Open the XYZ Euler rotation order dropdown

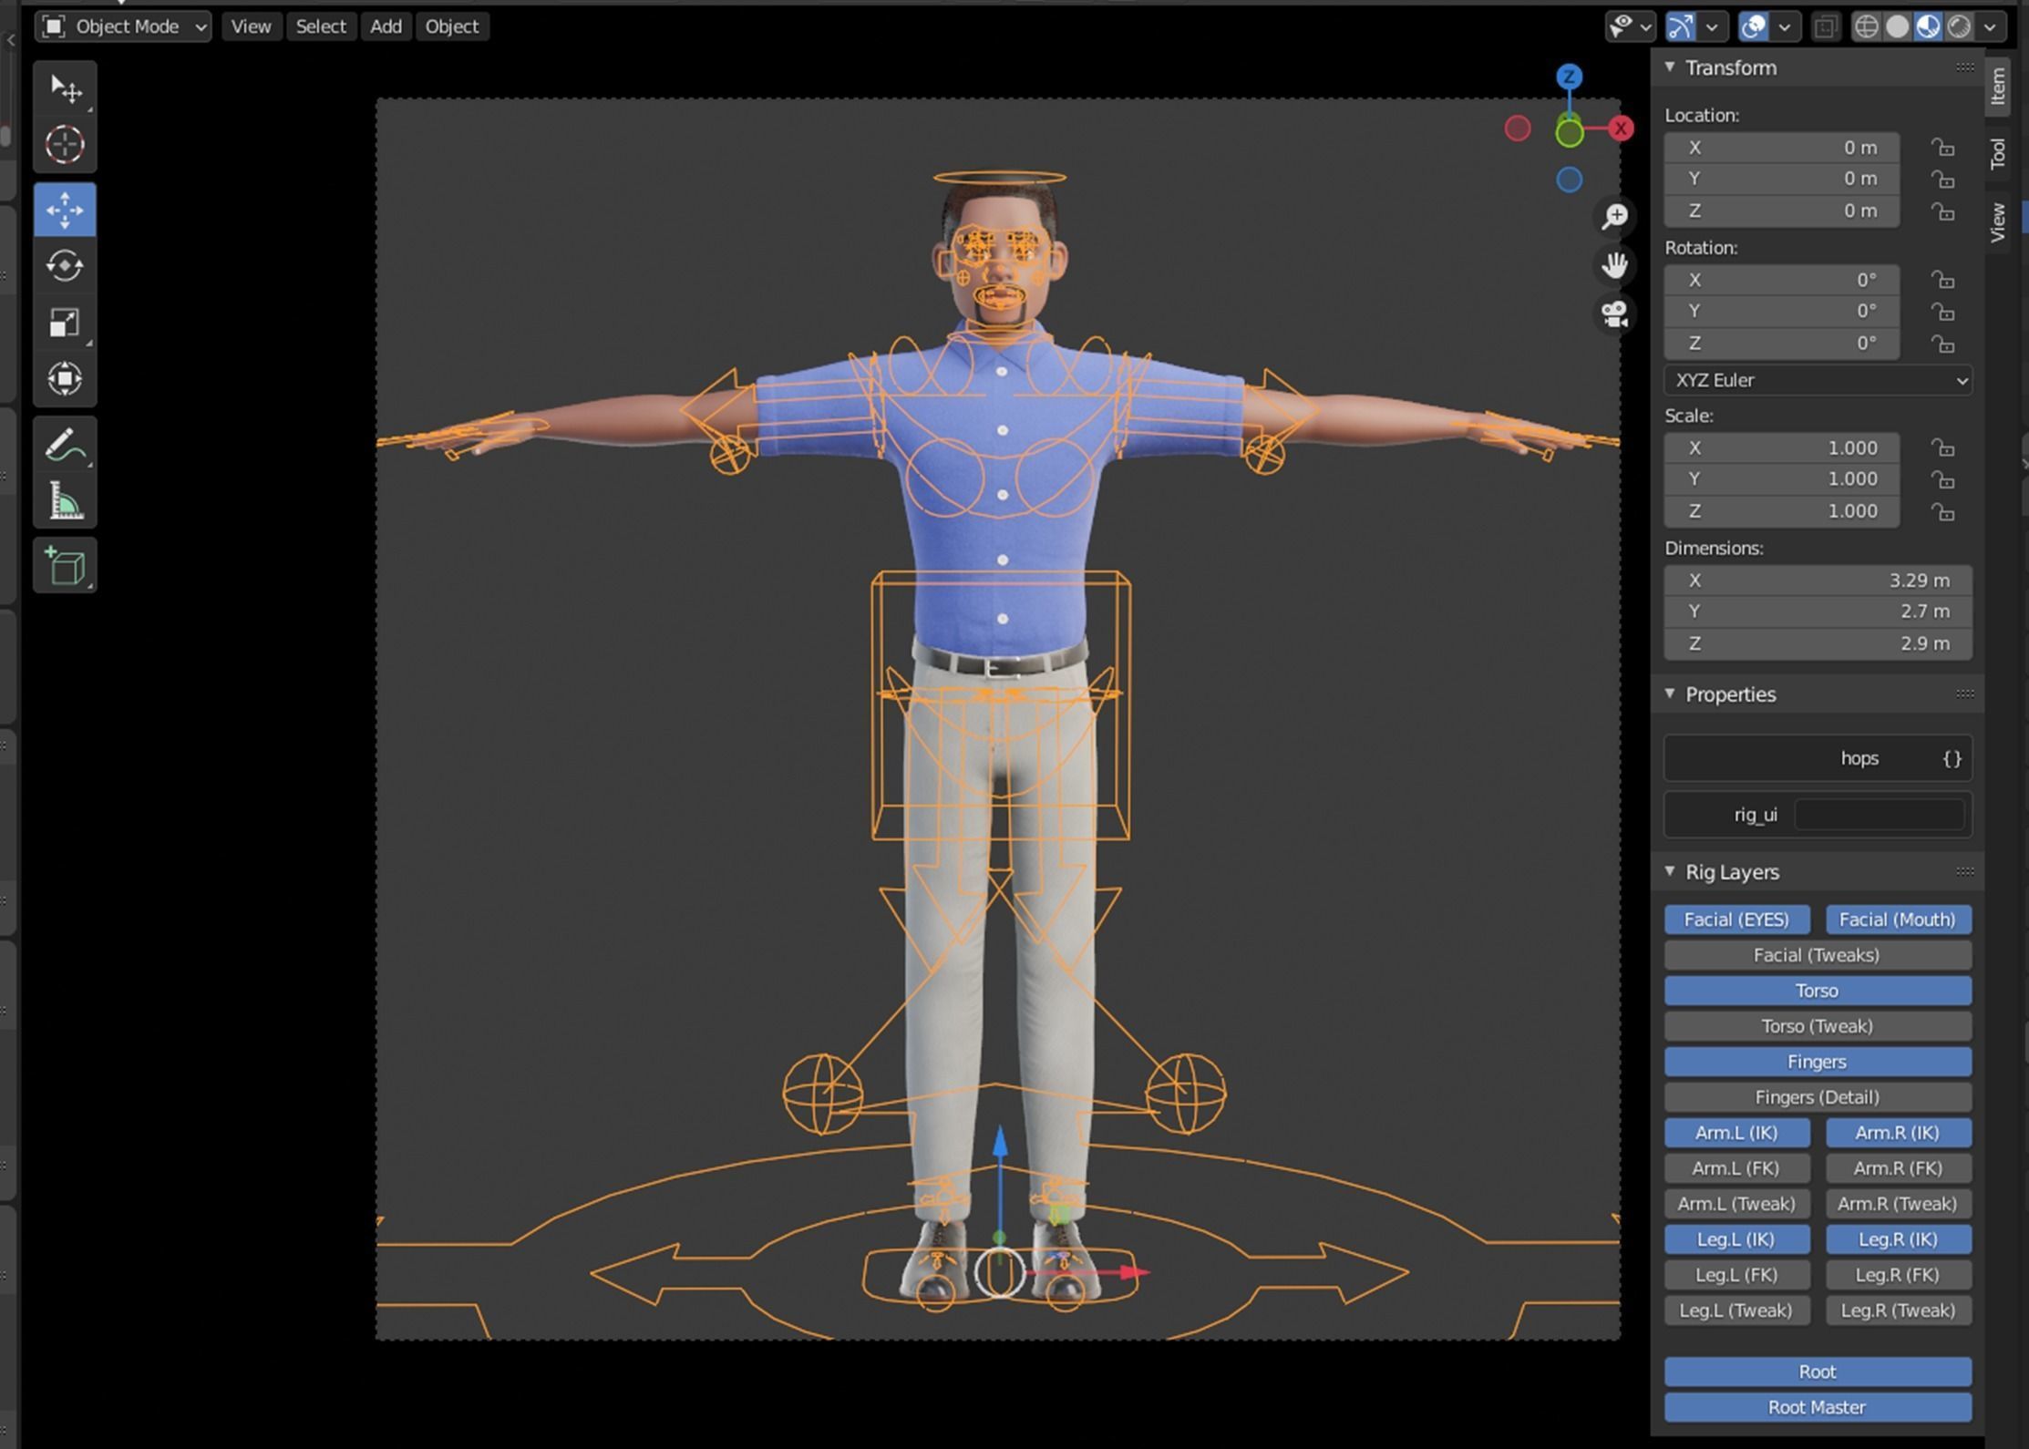tap(1817, 380)
